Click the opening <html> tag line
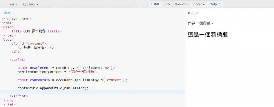The image size is (274, 107). (x=7, y=23)
